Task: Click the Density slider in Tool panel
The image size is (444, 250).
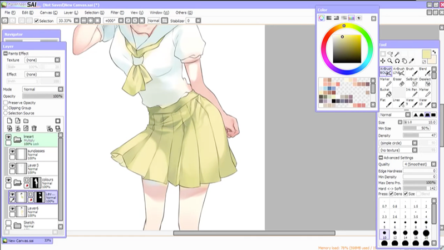Action: tap(419, 135)
